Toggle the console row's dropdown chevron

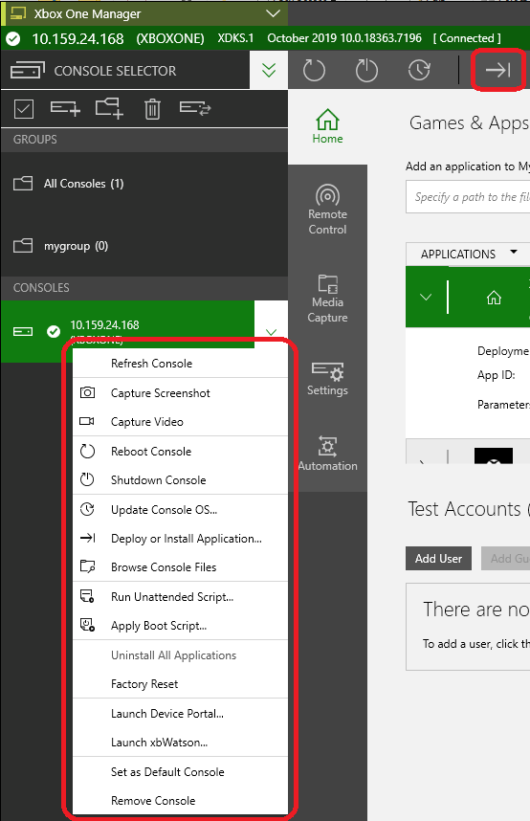coord(272,331)
